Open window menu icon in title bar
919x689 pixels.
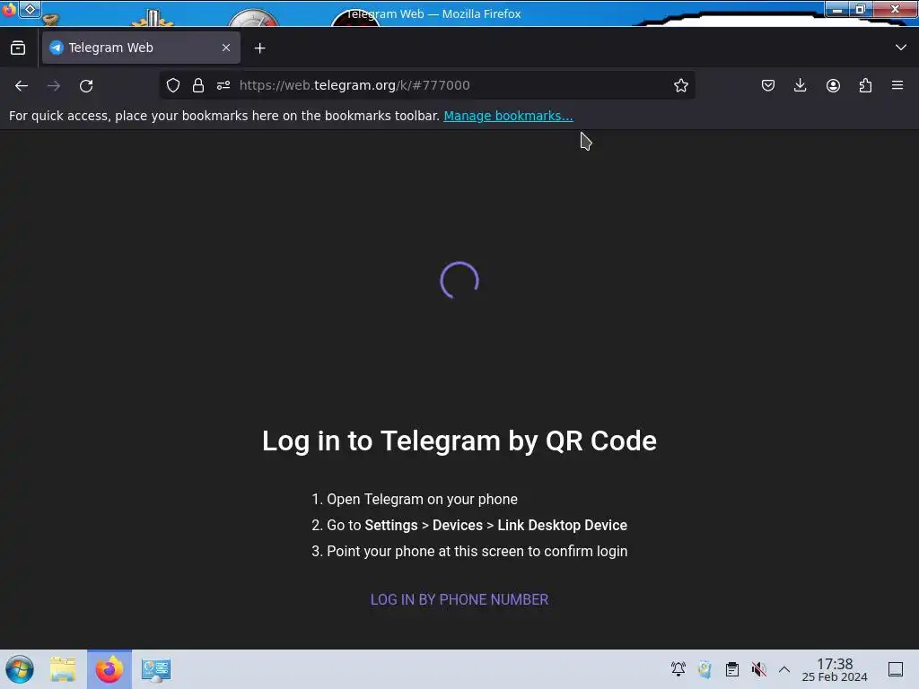(x=9, y=9)
